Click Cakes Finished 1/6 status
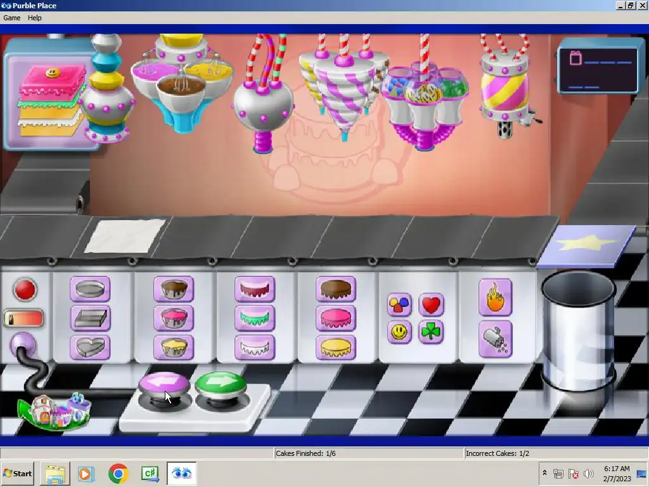 [305, 453]
